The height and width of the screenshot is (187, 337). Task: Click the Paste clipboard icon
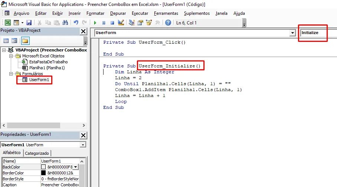point(56,23)
